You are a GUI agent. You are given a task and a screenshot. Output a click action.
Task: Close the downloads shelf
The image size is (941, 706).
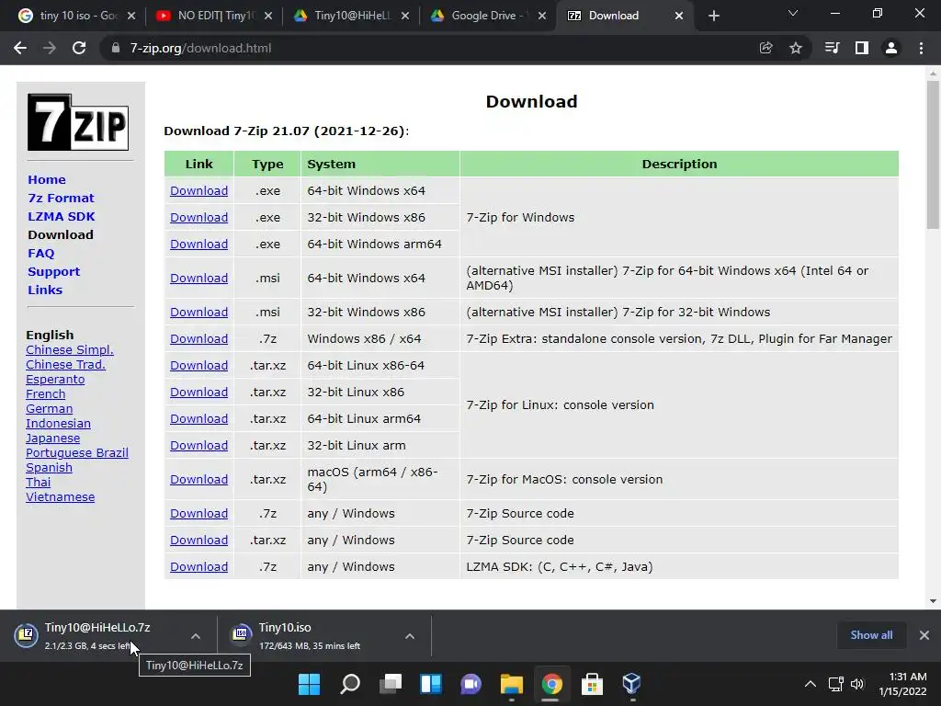pyautogui.click(x=924, y=634)
